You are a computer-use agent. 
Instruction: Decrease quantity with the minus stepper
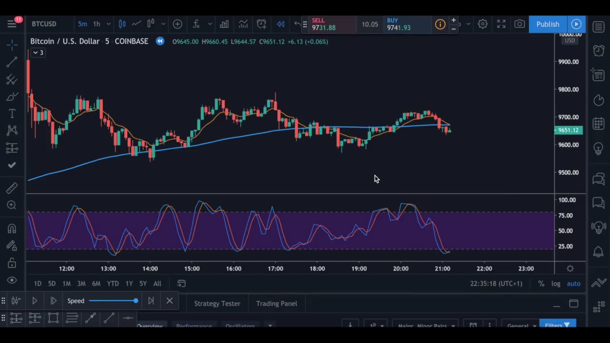(x=454, y=29)
